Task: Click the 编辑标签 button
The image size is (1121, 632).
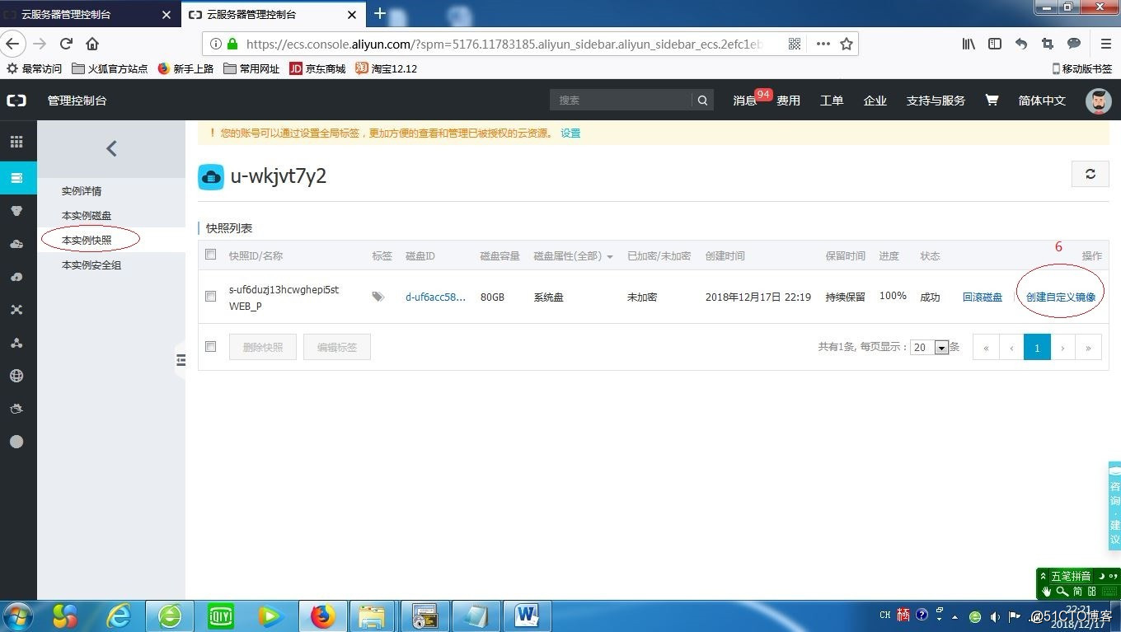Action: (x=337, y=347)
